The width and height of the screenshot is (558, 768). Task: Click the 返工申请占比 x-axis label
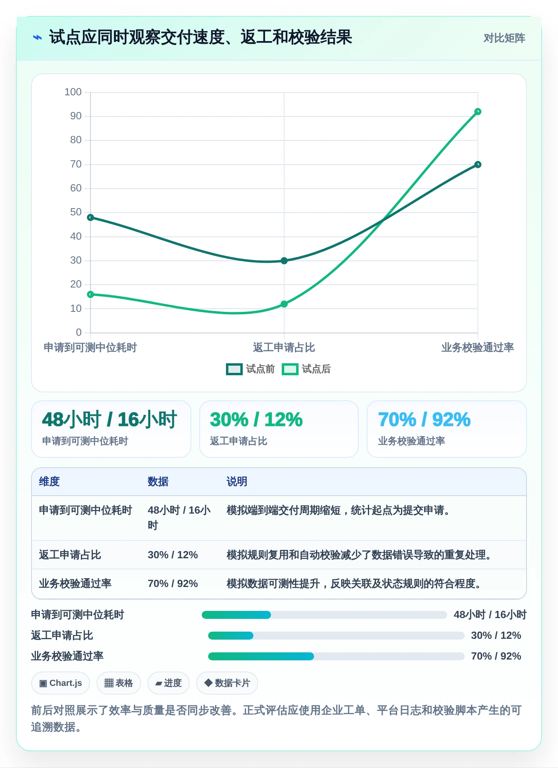(x=284, y=347)
